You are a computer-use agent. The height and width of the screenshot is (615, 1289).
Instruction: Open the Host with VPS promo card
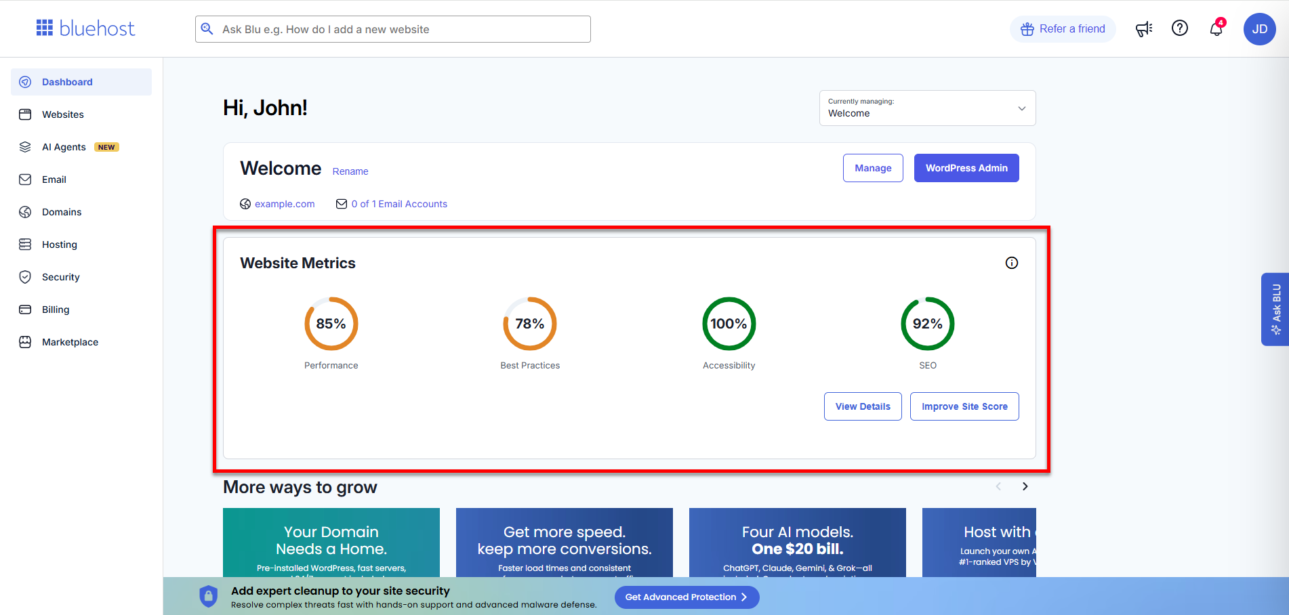coord(979,543)
